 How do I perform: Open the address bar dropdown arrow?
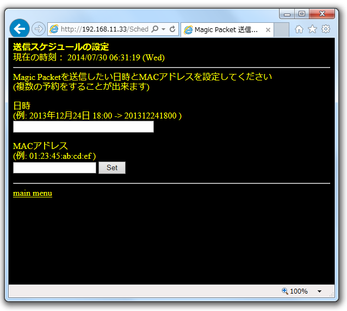(x=163, y=29)
